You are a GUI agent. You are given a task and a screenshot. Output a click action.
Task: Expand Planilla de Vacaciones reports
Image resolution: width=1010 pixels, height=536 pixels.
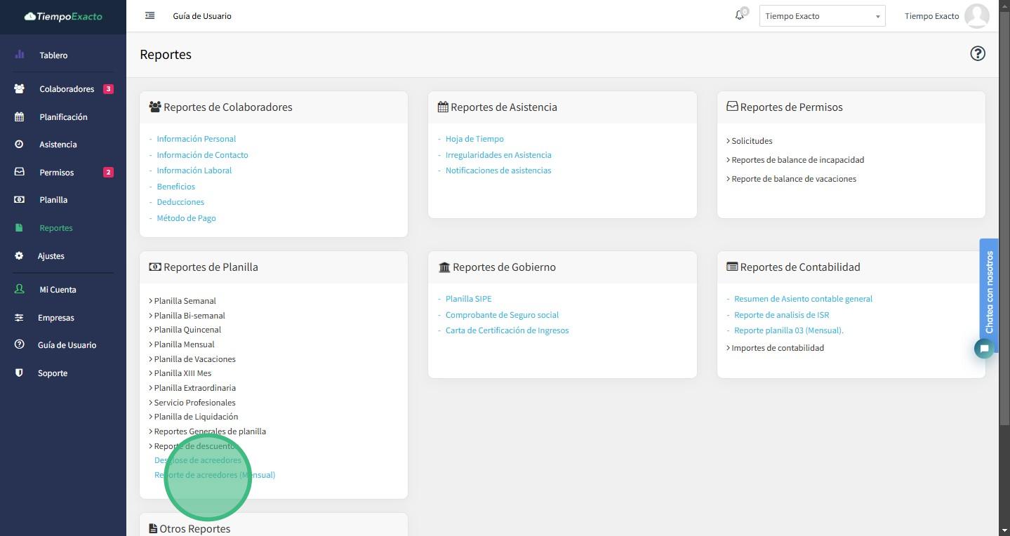click(x=194, y=359)
